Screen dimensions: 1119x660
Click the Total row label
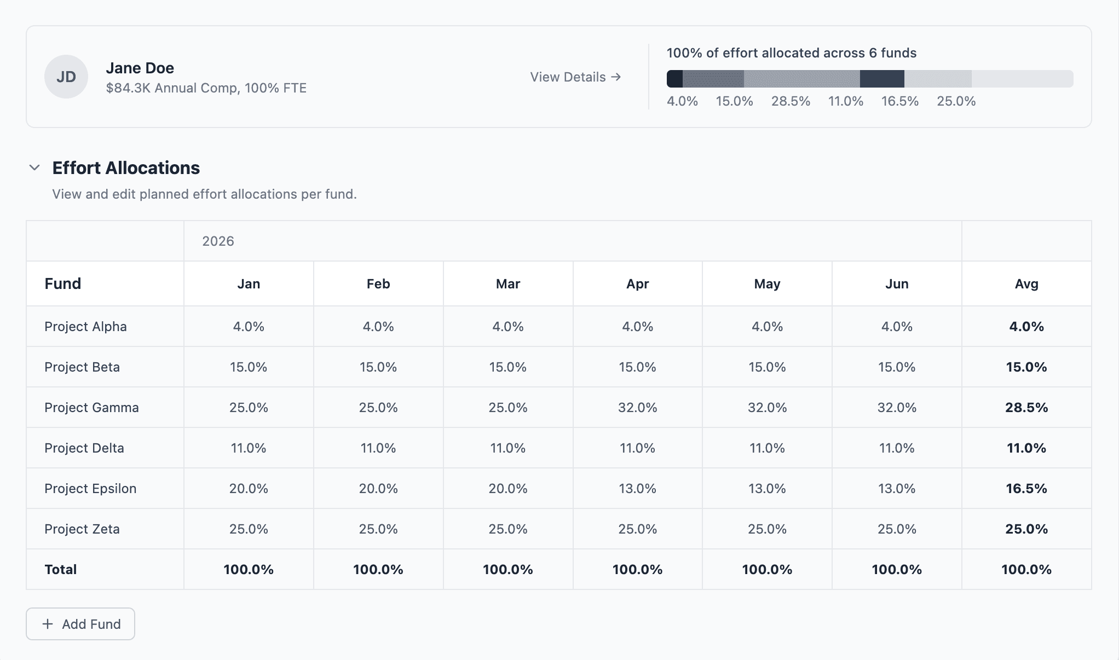[61, 569]
